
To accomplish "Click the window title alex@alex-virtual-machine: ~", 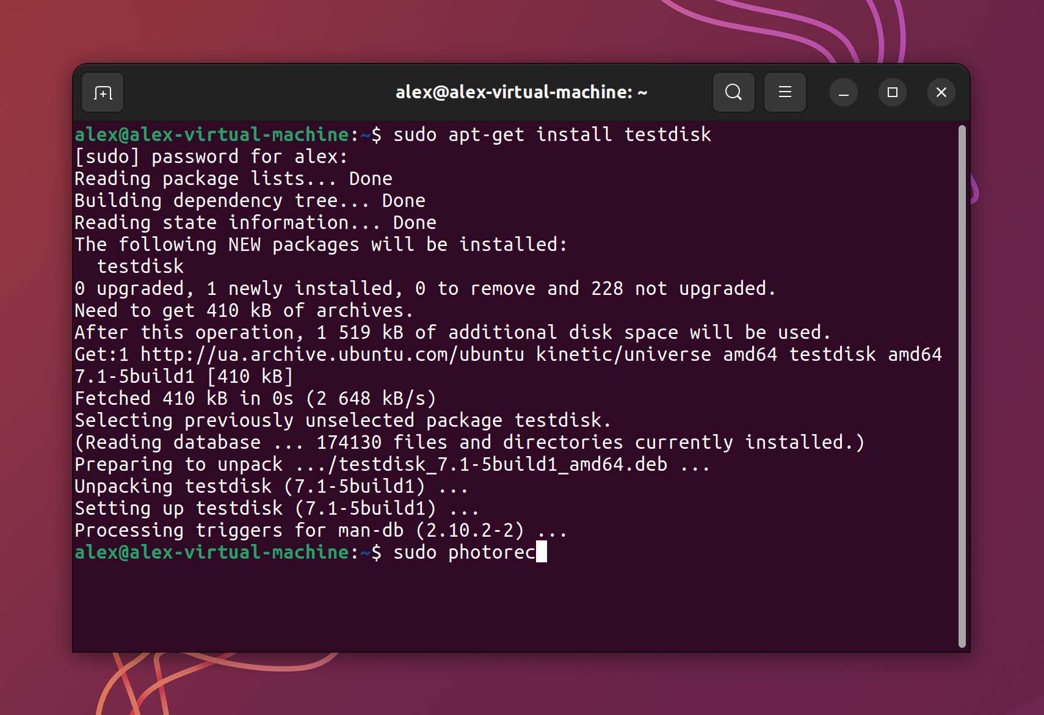I will (521, 92).
